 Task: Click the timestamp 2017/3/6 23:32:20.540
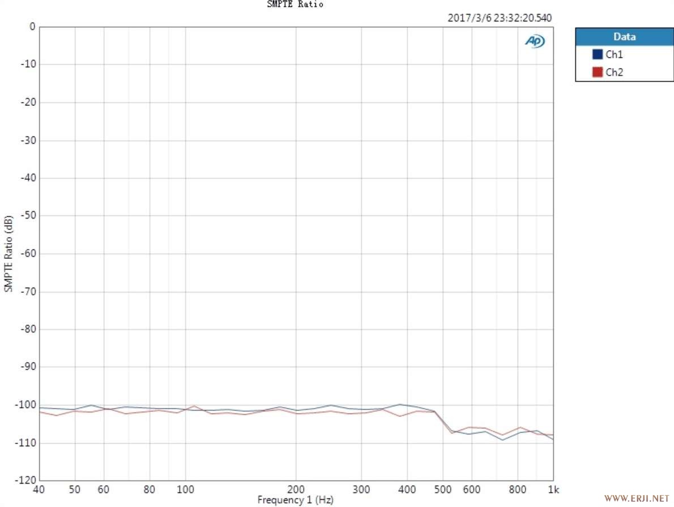(500, 18)
